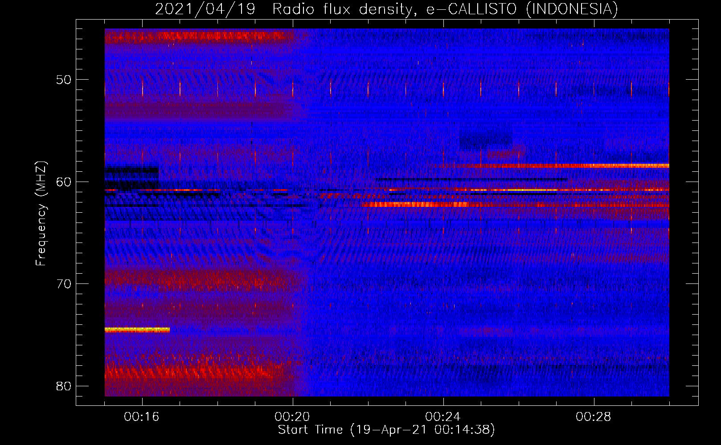
Task: Click the '50' frequency tick label
Action: pyautogui.click(x=64, y=80)
